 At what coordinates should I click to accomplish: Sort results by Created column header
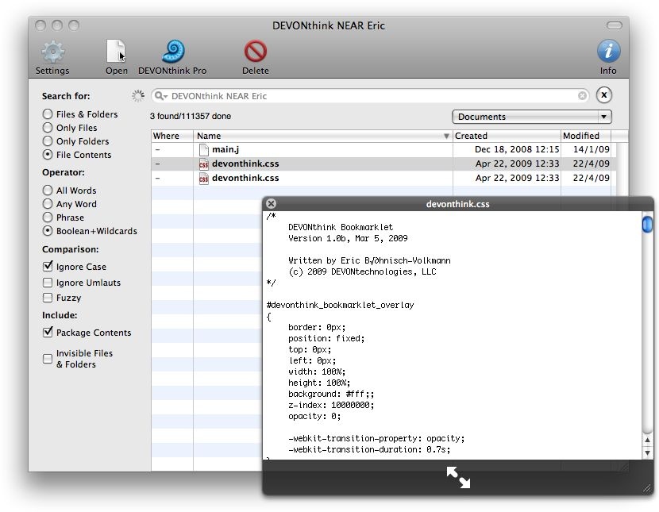(x=506, y=136)
